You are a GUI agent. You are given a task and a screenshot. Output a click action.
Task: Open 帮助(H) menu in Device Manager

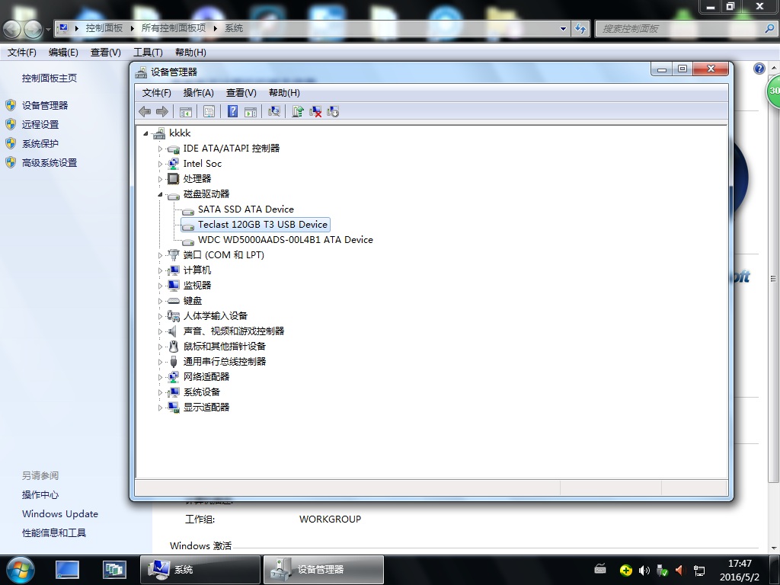click(284, 92)
